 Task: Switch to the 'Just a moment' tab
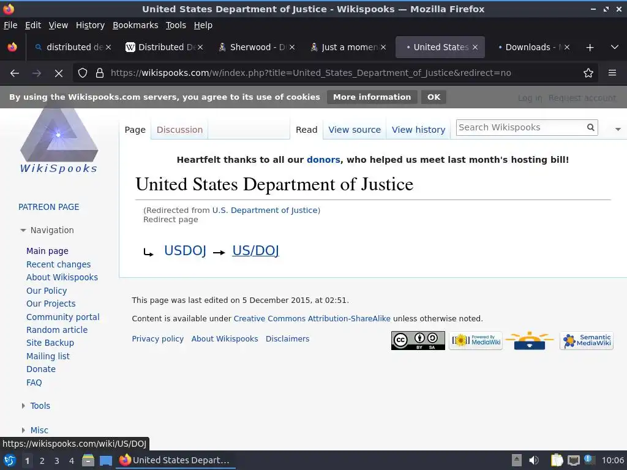point(347,47)
